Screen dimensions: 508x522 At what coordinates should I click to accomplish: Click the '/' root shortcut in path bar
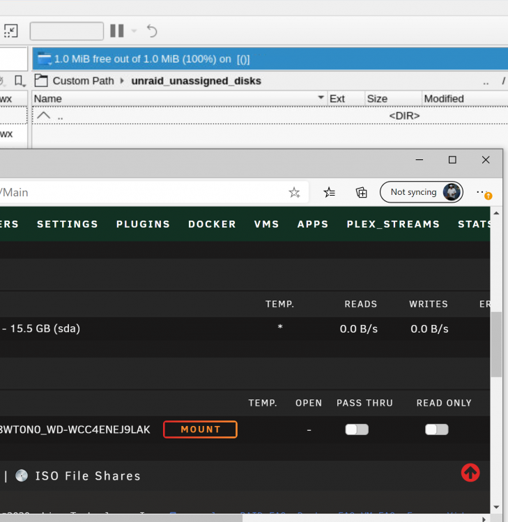click(x=503, y=81)
